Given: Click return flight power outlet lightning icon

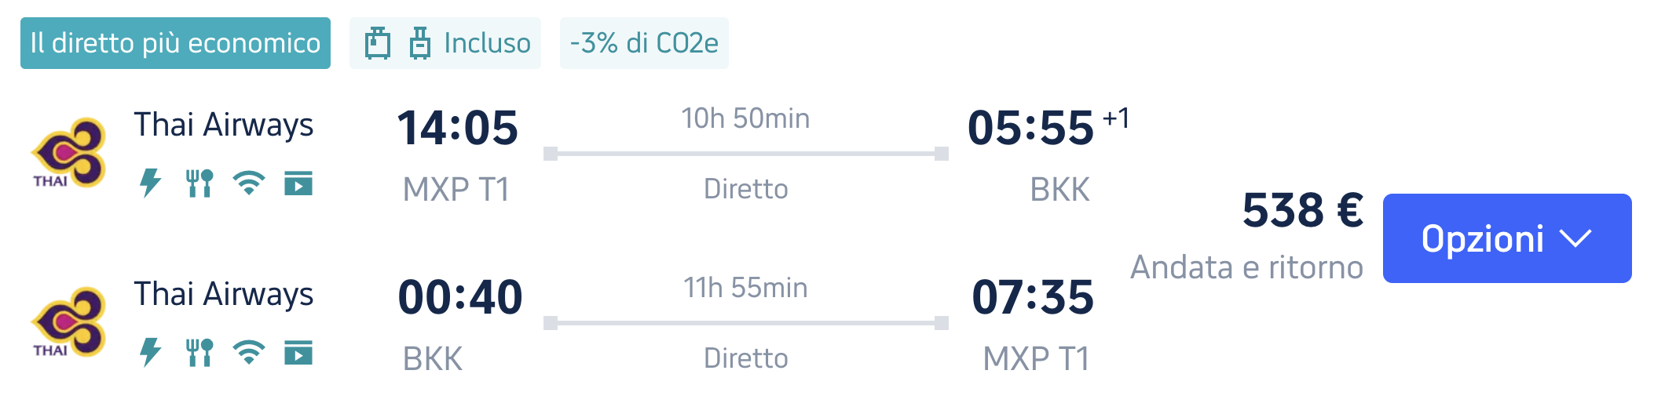Looking at the screenshot, I should (x=150, y=353).
